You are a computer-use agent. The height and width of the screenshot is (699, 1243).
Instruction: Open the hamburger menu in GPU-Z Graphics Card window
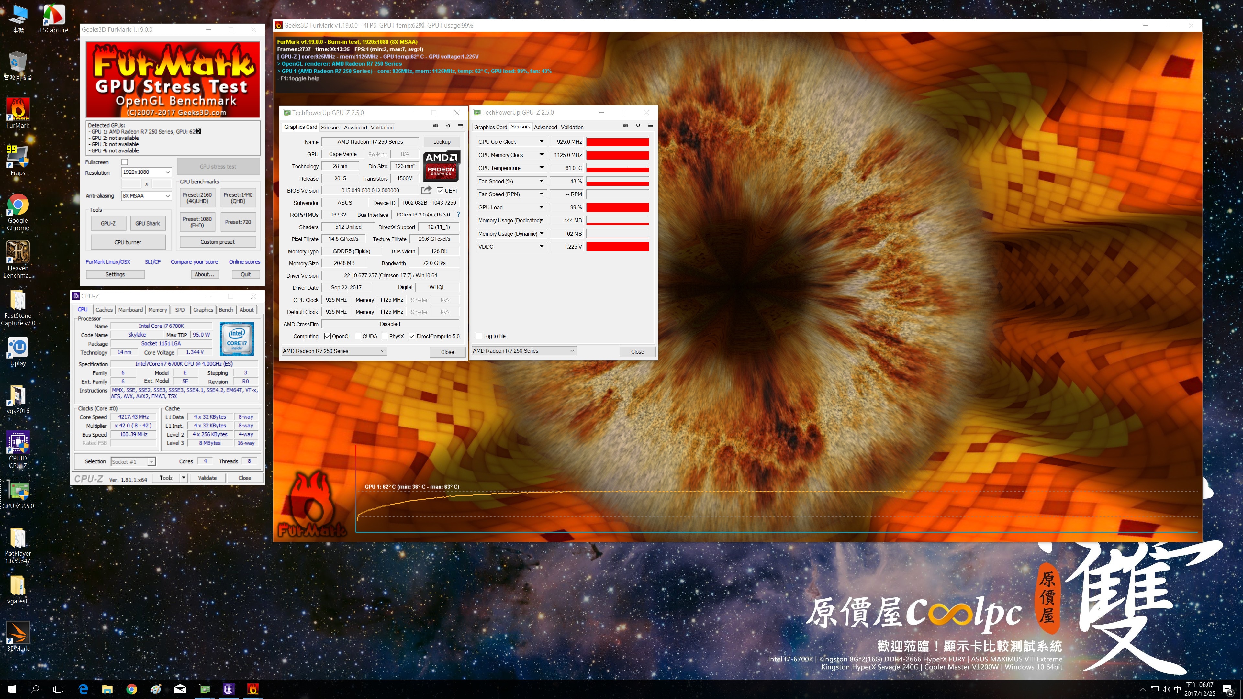click(x=460, y=126)
